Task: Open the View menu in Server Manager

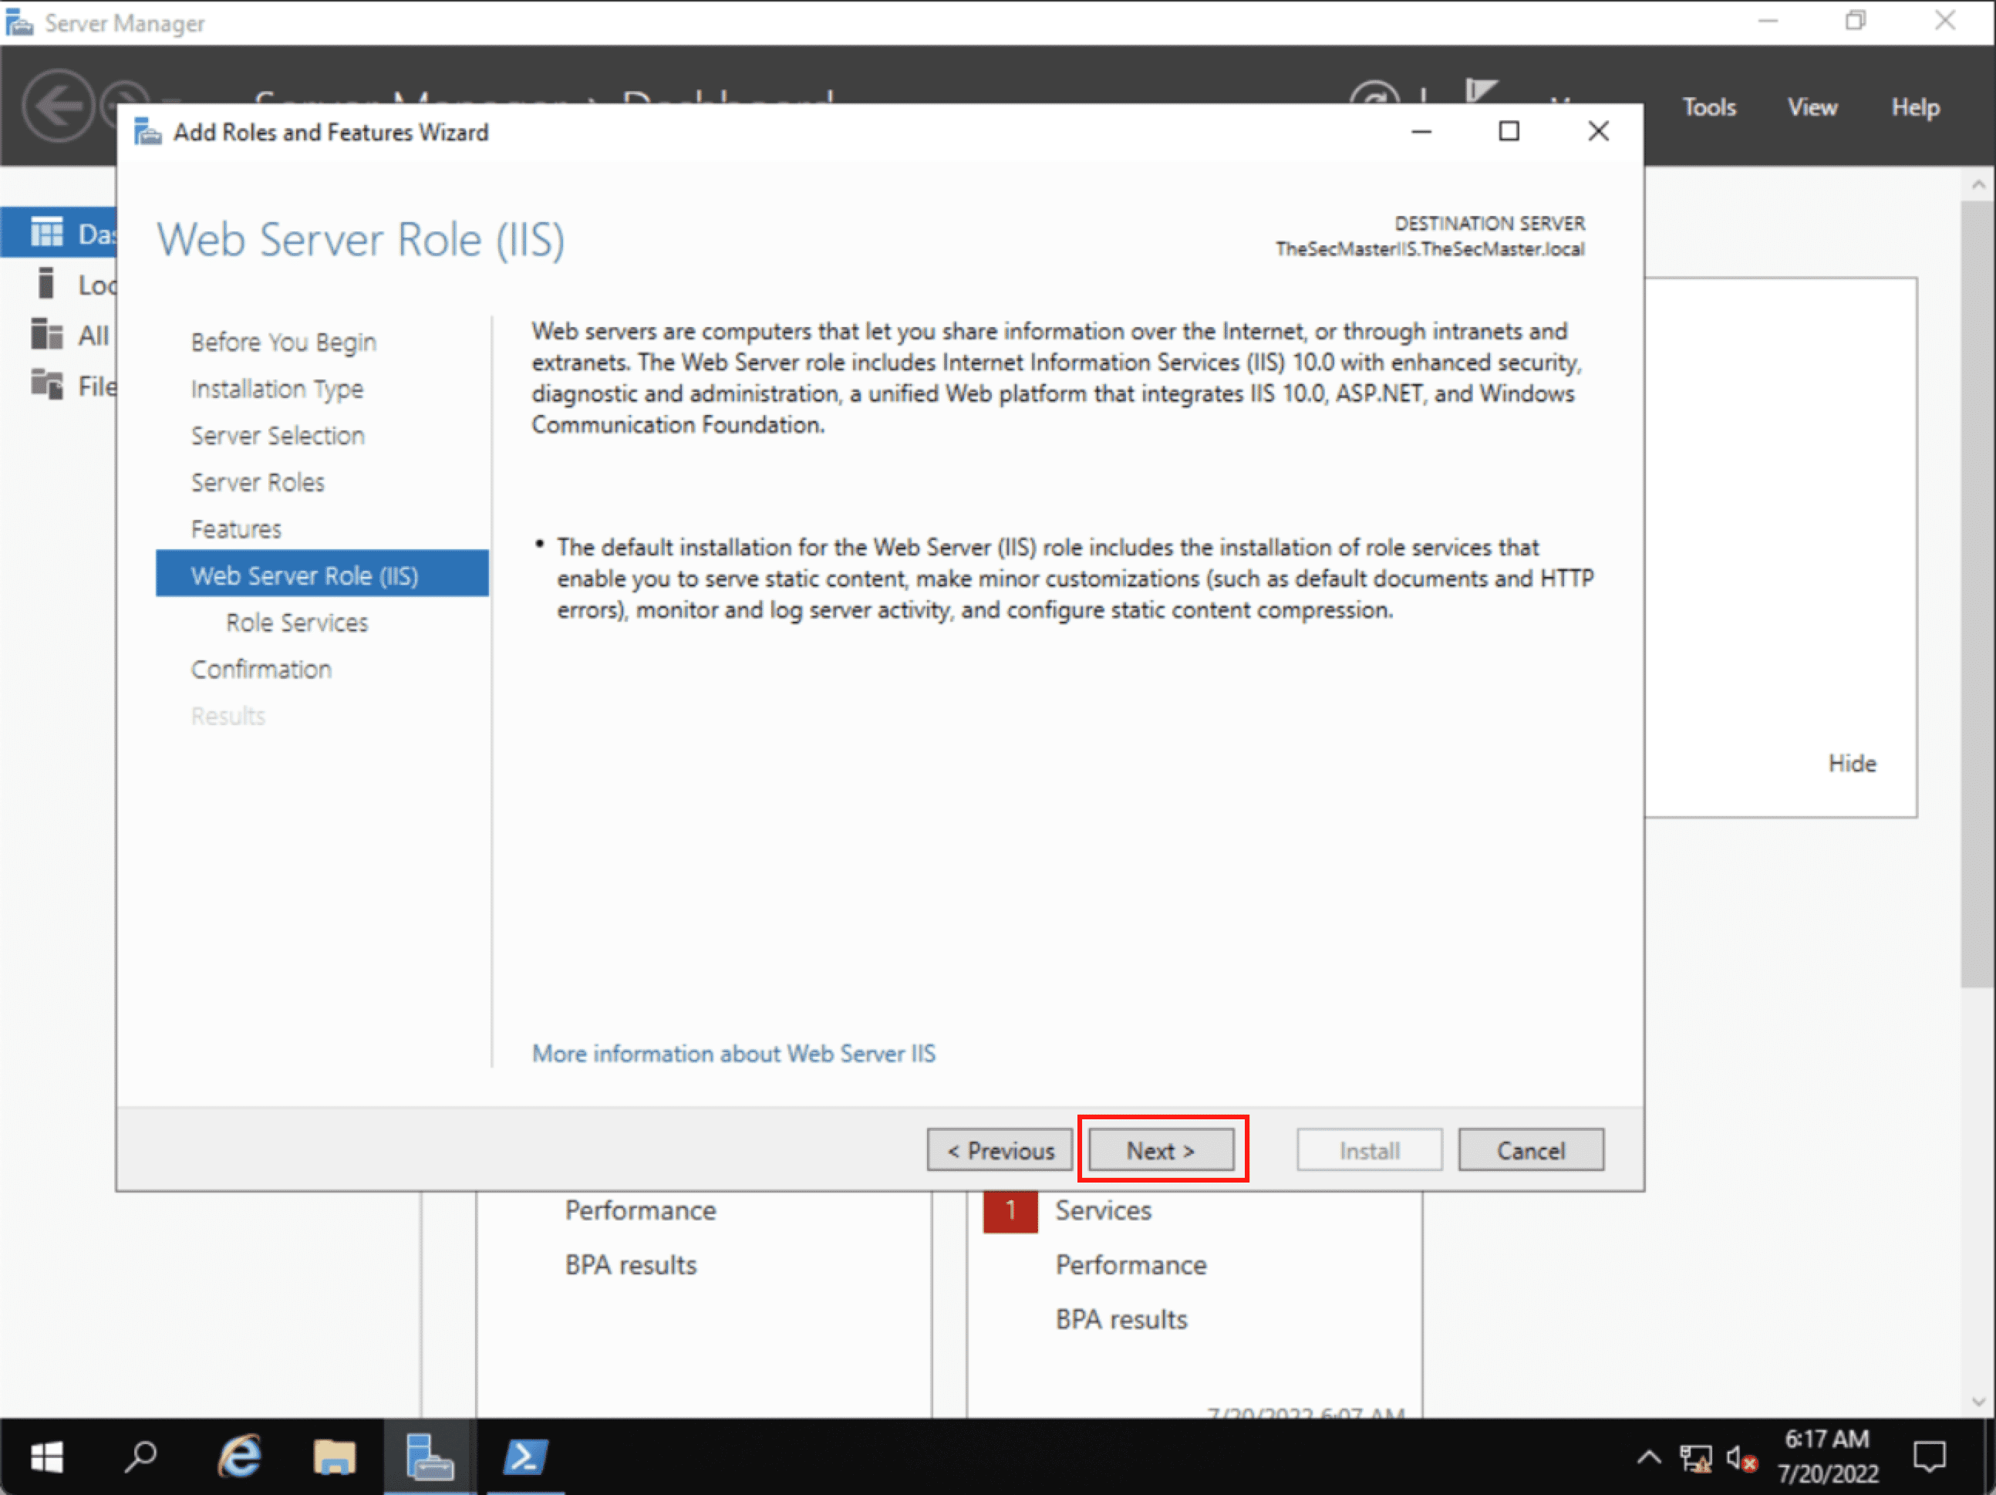Action: coord(1812,106)
